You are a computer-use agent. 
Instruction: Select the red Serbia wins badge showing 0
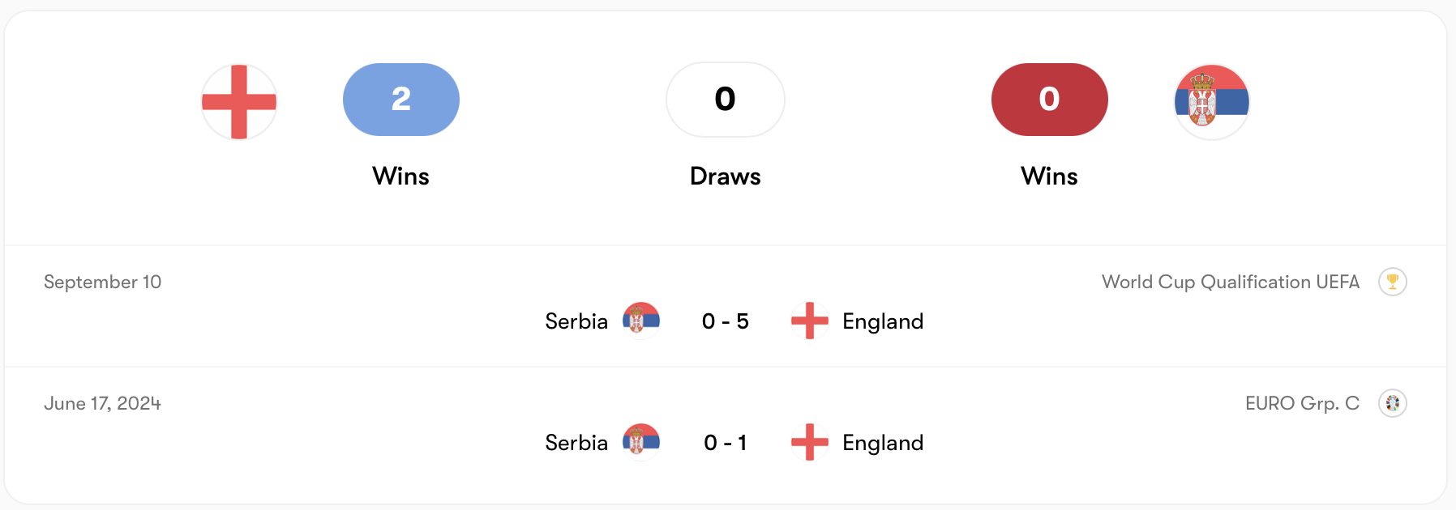point(1049,100)
